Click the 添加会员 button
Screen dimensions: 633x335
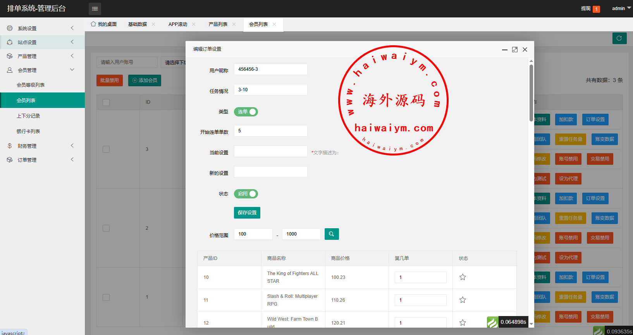tap(145, 80)
